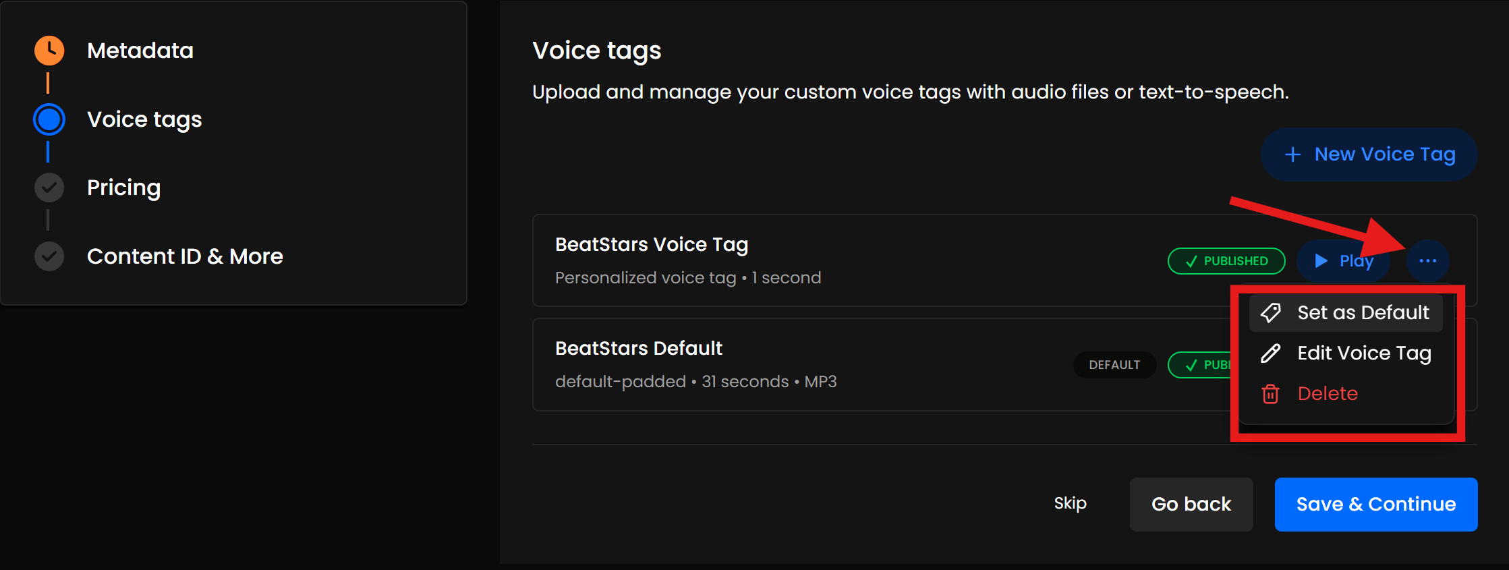The height and width of the screenshot is (570, 1509).
Task: Select the blue Voice tags step circle
Action: click(49, 119)
